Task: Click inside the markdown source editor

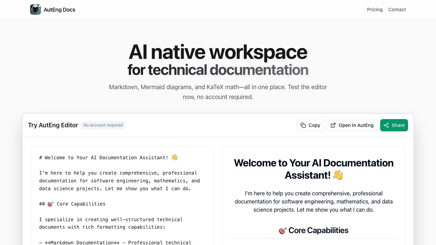Action: coord(122,195)
